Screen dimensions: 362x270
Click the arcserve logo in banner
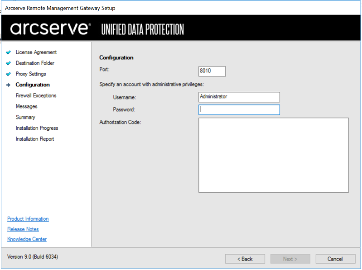pyautogui.click(x=50, y=29)
